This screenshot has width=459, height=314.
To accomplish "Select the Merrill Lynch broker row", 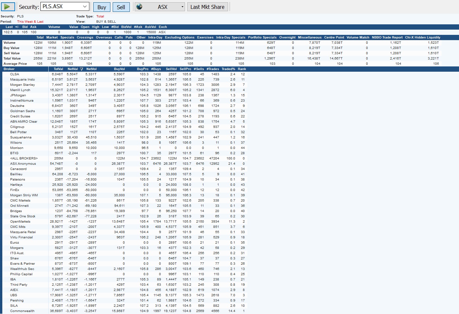I will point(124,90).
